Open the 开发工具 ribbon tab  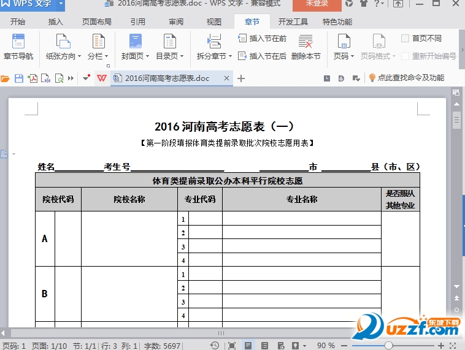[x=293, y=22]
